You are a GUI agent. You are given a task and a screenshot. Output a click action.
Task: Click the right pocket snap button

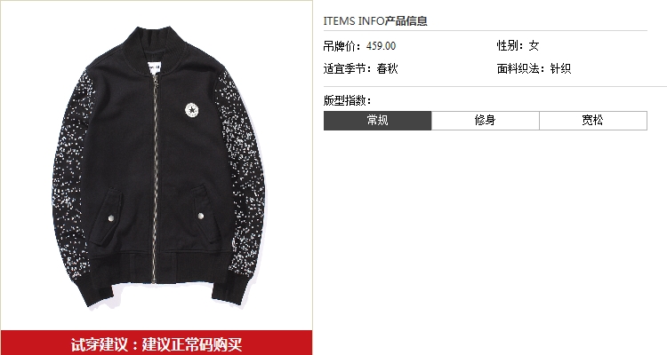pyautogui.click(x=201, y=216)
